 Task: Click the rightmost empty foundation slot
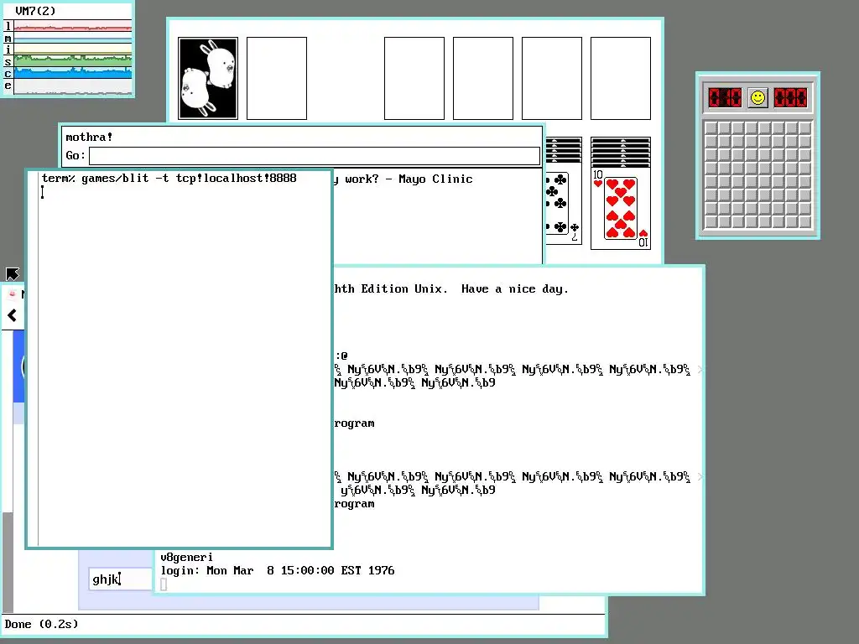(x=621, y=78)
